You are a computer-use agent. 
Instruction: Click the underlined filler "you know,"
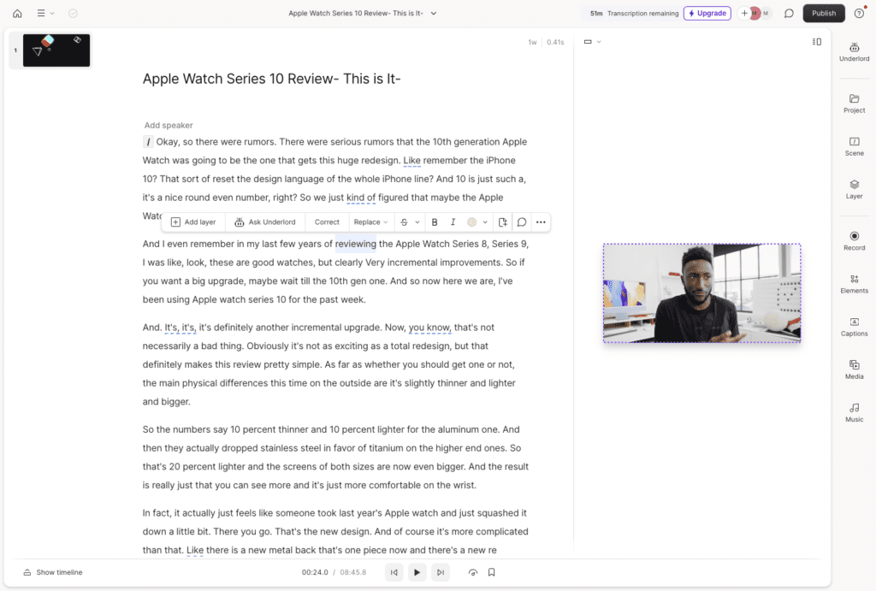point(429,328)
